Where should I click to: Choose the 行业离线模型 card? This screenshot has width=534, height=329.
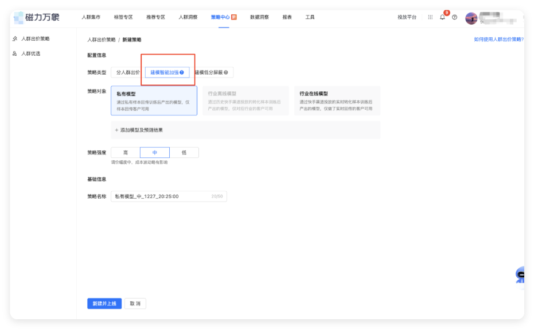(x=245, y=100)
